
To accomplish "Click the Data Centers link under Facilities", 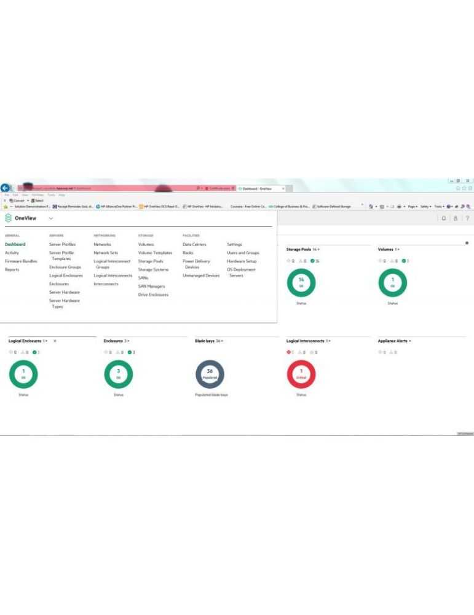I will (x=194, y=244).
